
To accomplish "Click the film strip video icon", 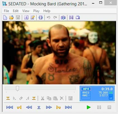I will [x=41, y=17].
